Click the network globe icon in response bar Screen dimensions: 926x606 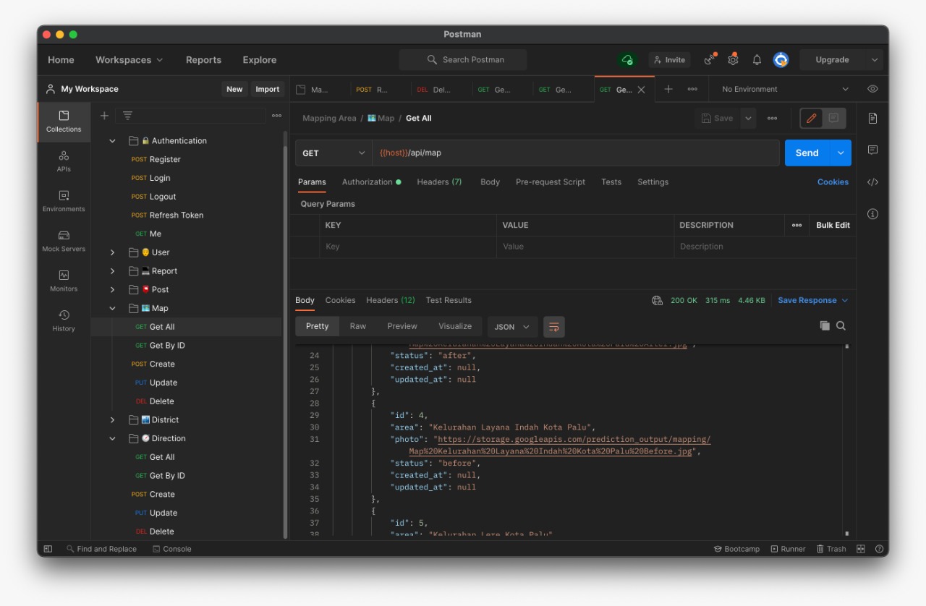point(657,300)
